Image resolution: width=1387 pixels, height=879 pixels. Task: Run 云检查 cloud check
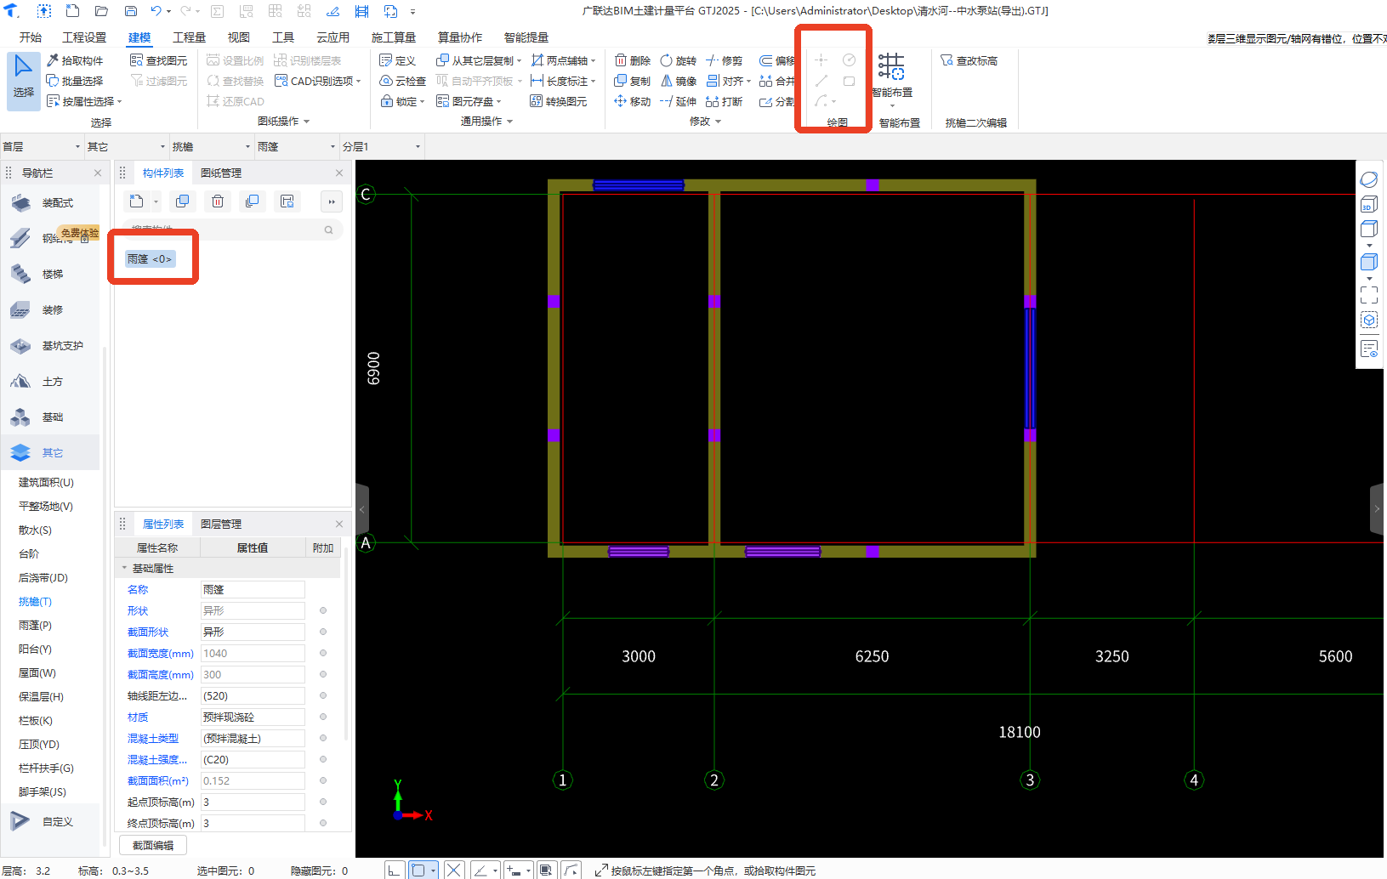point(402,81)
